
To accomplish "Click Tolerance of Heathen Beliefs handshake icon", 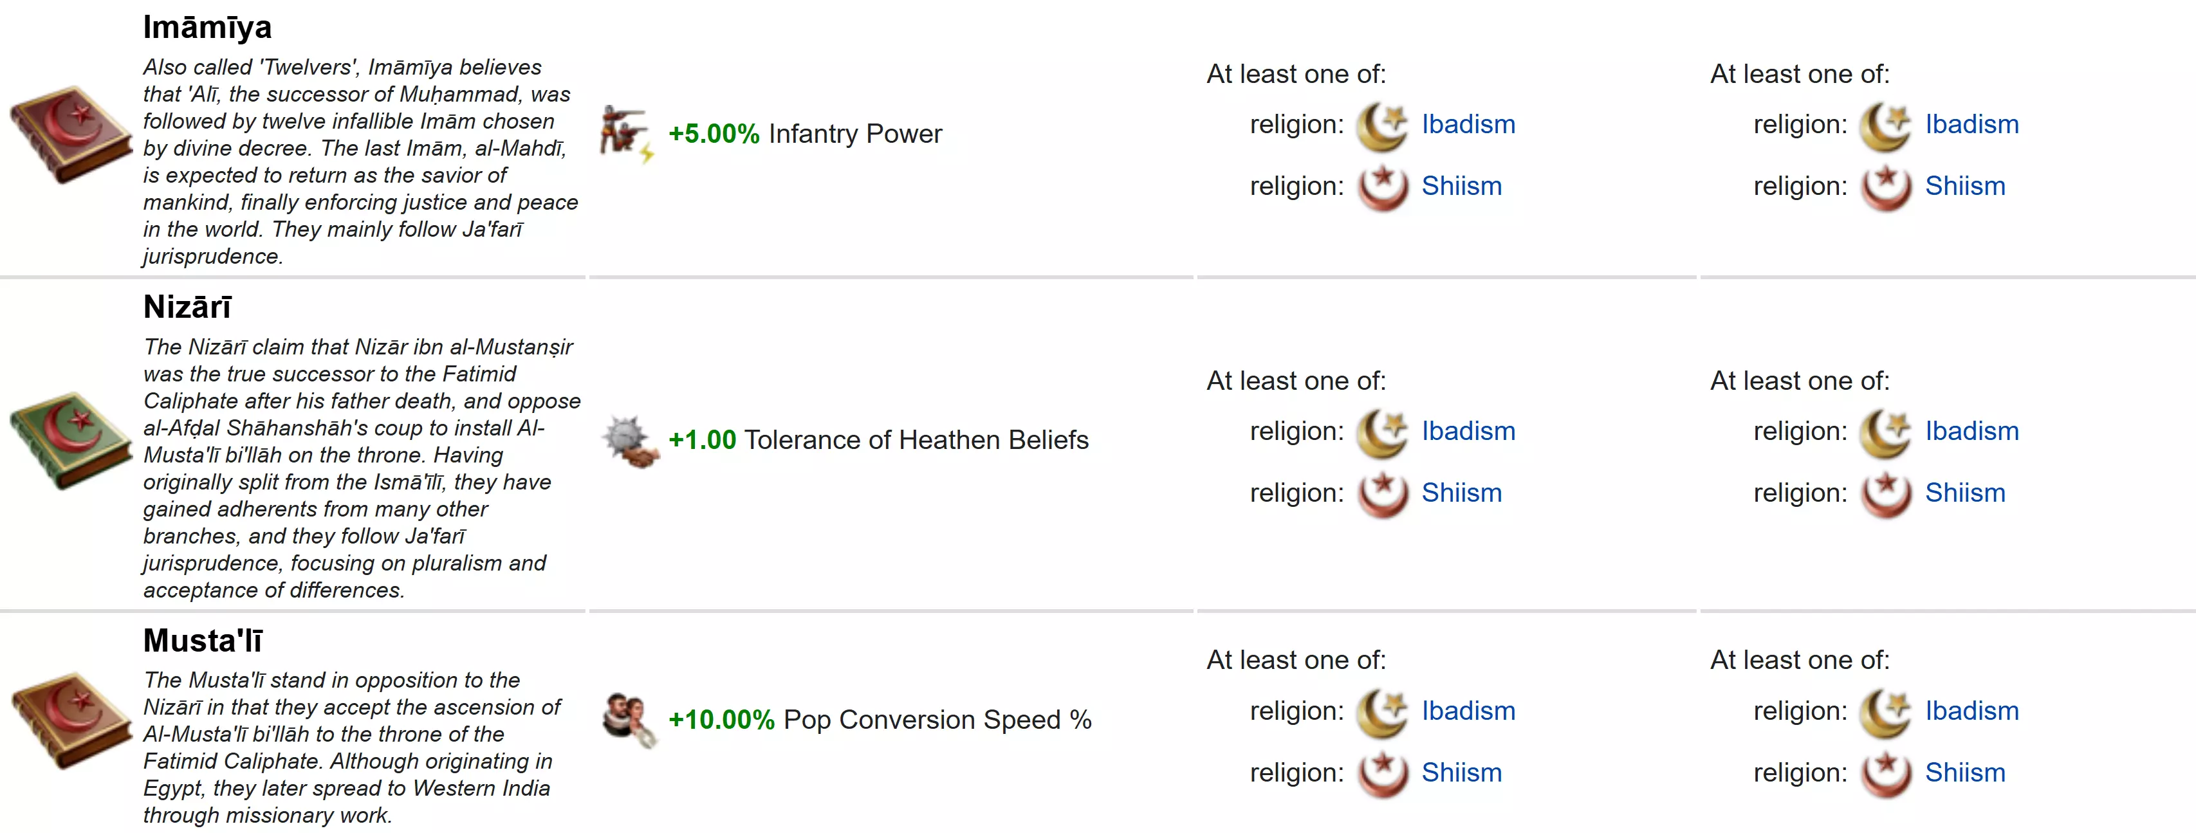I will 630,441.
